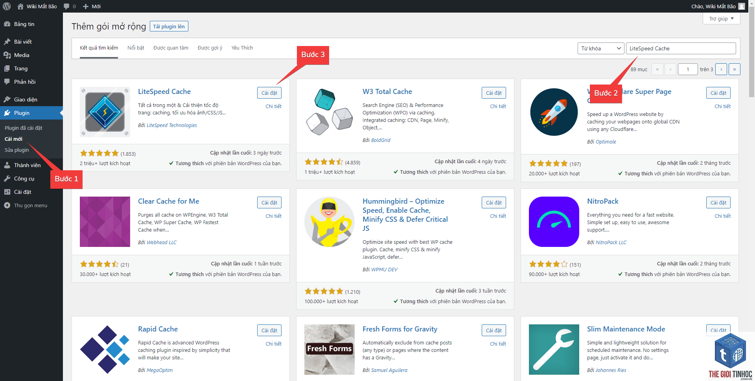Open the Cài đặt settings icon in sidebar

click(7, 192)
